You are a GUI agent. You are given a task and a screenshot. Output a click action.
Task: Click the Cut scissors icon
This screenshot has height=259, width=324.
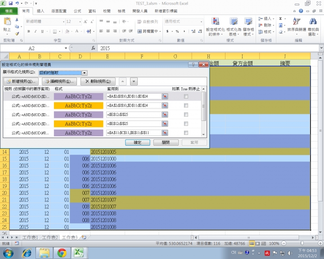pos(17,20)
